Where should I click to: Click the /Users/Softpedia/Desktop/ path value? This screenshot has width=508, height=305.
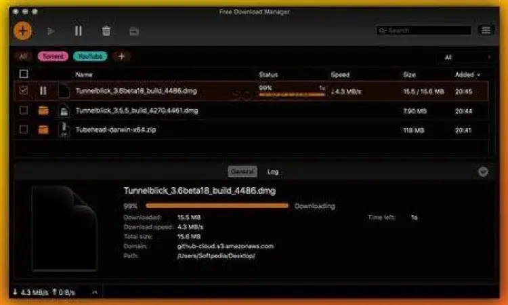click(216, 256)
